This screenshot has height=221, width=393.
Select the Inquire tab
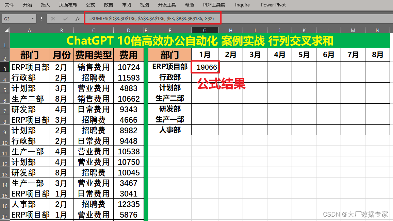tap(242, 5)
